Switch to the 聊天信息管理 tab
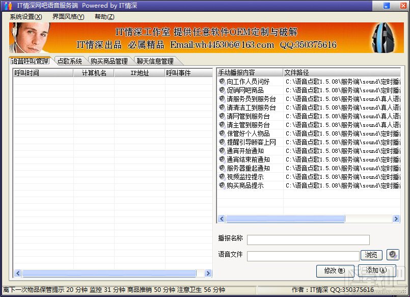 (155, 61)
